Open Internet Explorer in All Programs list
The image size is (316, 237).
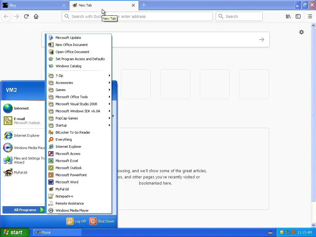pyautogui.click(x=78, y=147)
